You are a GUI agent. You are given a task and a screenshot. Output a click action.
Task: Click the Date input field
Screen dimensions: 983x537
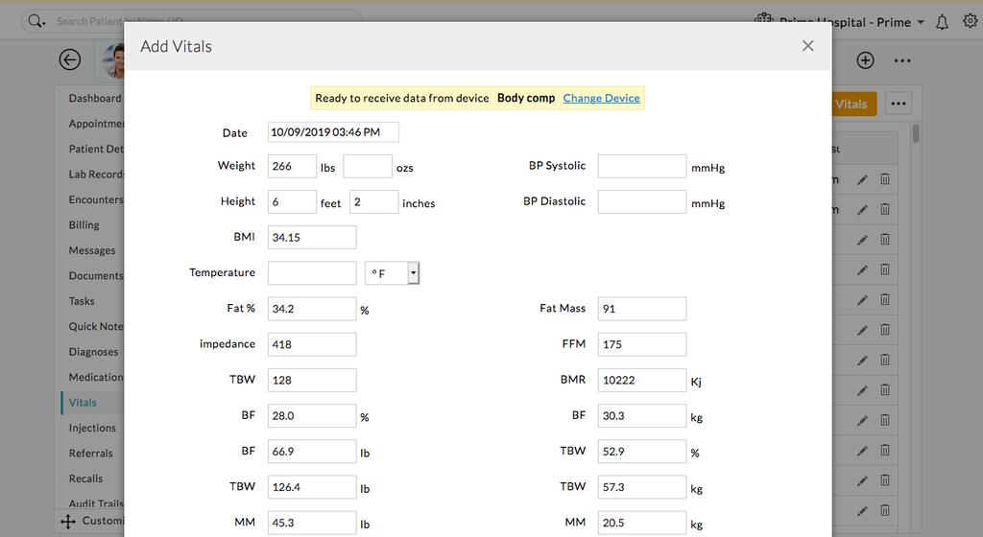333,132
